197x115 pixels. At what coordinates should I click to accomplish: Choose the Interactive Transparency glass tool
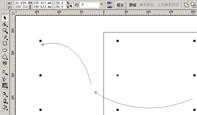5,79
